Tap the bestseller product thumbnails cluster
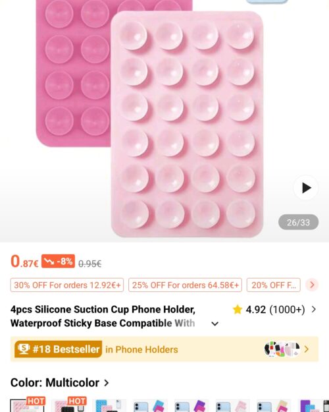This screenshot has height=412, width=329. (282, 349)
